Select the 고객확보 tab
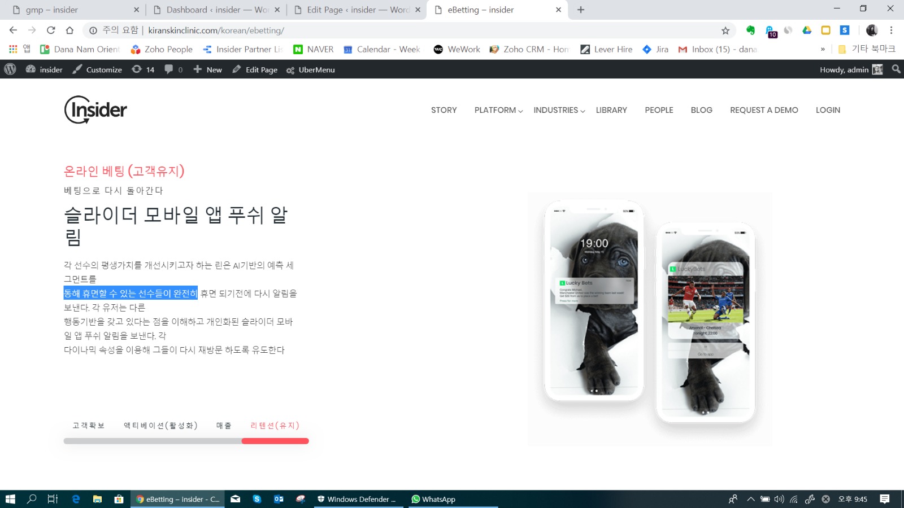This screenshot has height=508, width=904. tap(89, 426)
